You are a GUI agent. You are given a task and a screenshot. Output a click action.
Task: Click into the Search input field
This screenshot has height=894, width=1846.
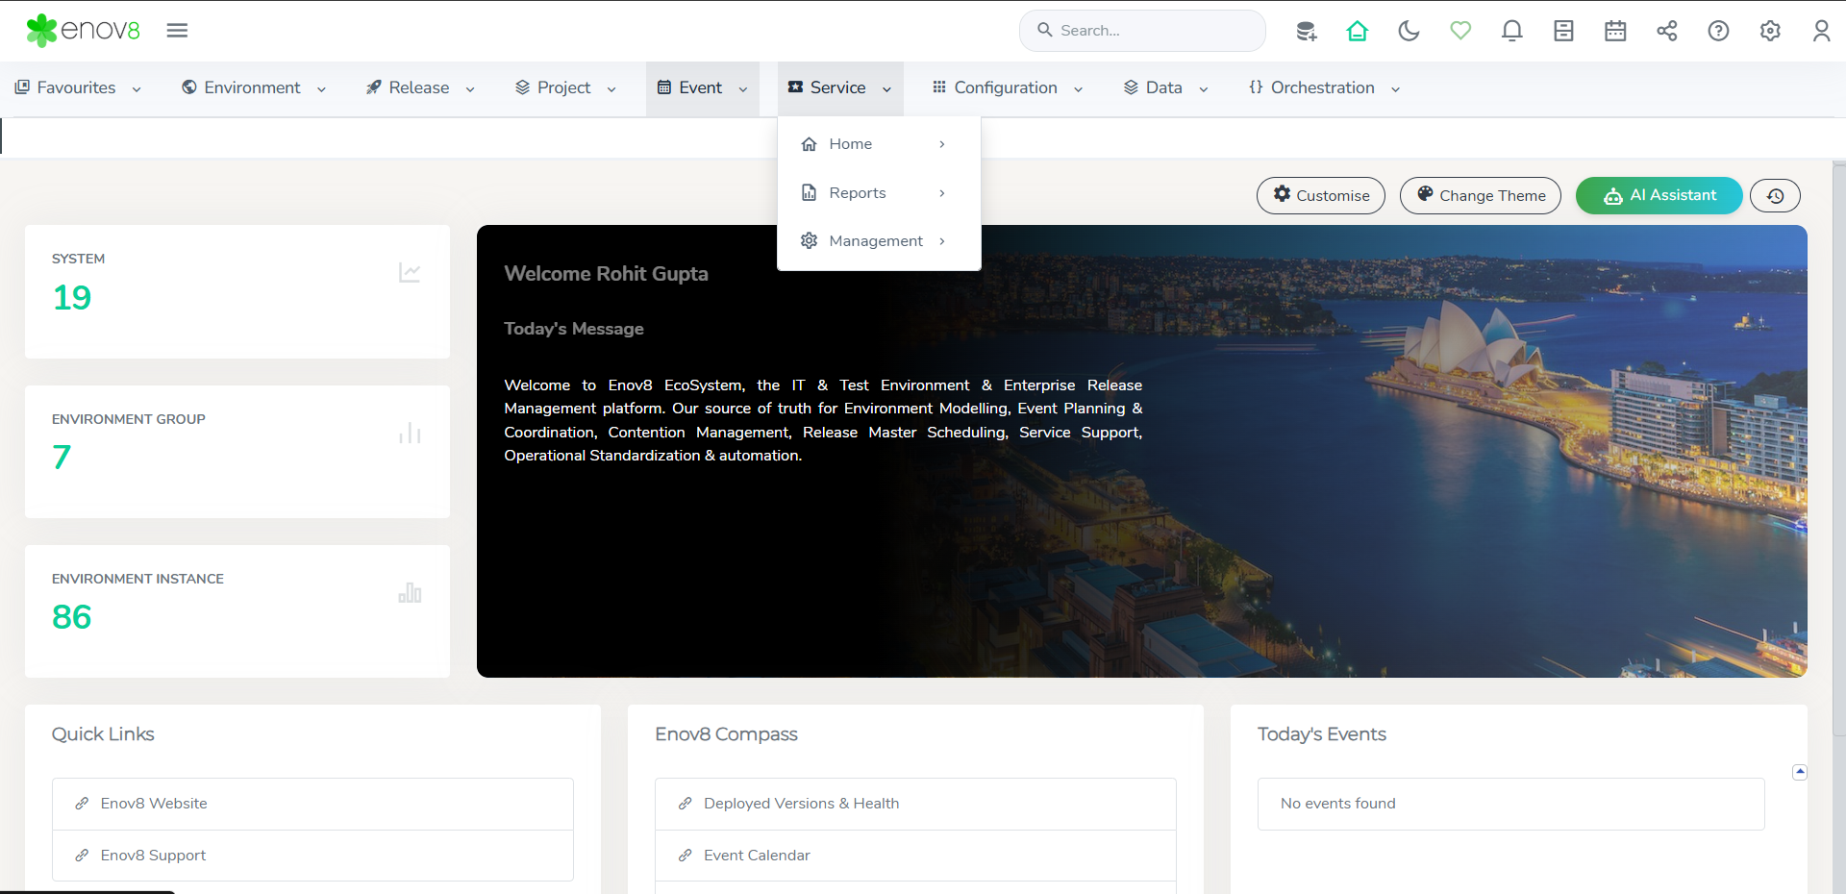click(1154, 31)
